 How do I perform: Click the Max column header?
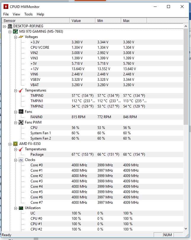134,20
